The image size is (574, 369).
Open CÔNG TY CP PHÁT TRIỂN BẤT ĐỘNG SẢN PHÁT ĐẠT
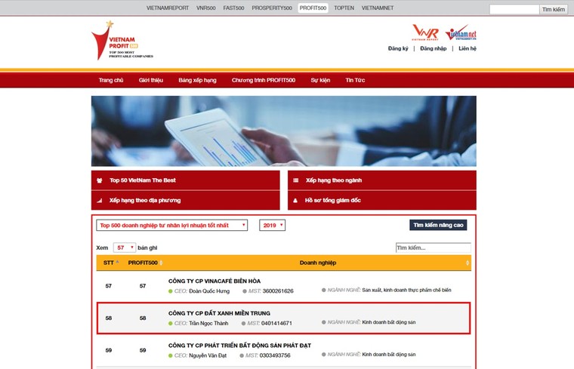[239, 345]
